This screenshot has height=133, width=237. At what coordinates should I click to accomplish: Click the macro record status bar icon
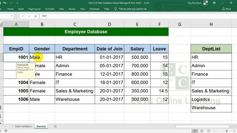[6, 131]
